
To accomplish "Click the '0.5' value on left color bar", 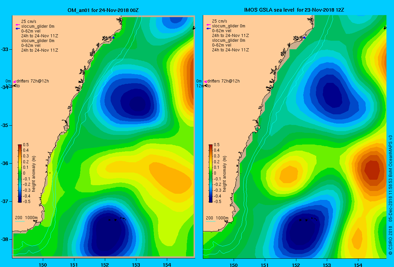I will 26,145.
